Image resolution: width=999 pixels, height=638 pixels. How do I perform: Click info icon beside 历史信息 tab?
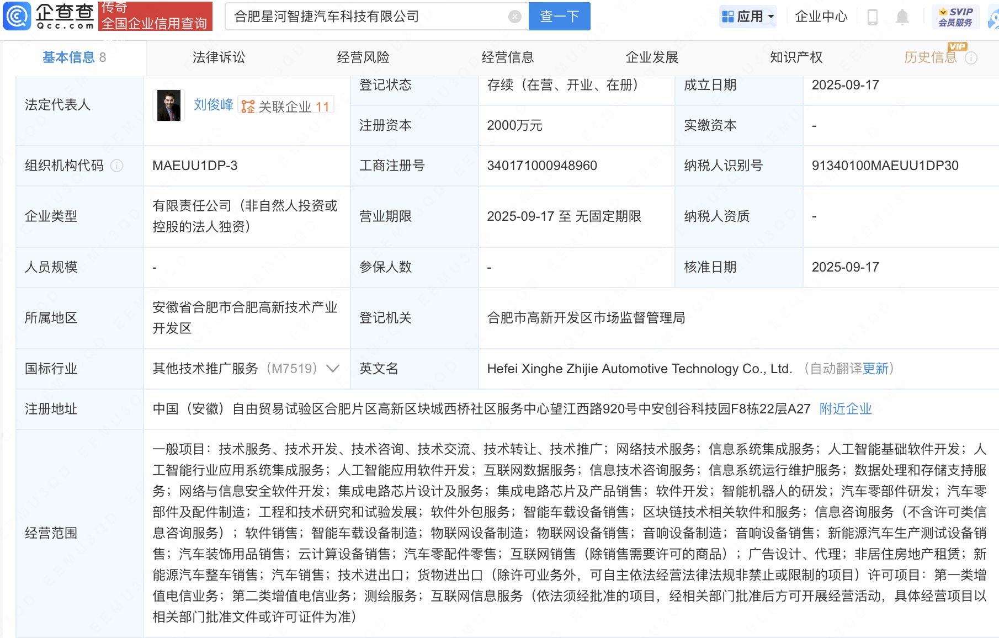[x=971, y=58]
